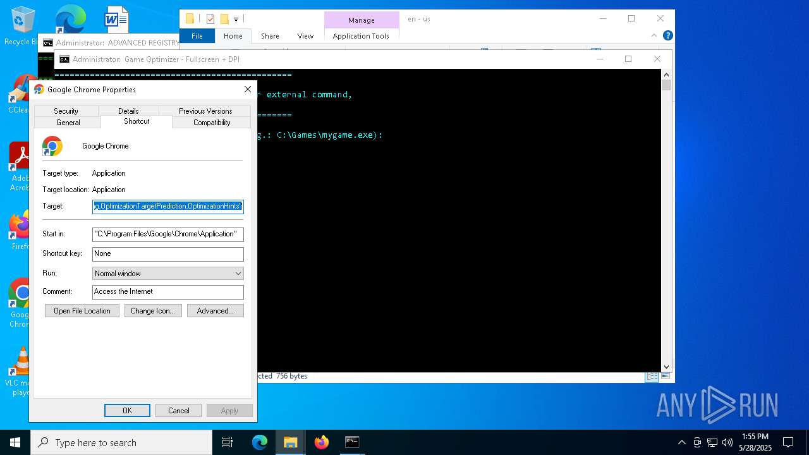Click the Game Optimizer console window icon
809x455 pixels.
click(64, 59)
